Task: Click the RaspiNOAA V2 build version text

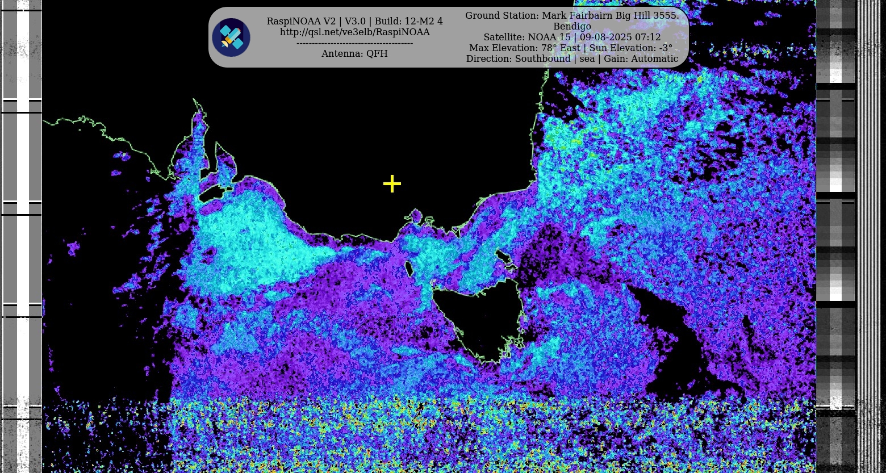Action: tap(354, 21)
